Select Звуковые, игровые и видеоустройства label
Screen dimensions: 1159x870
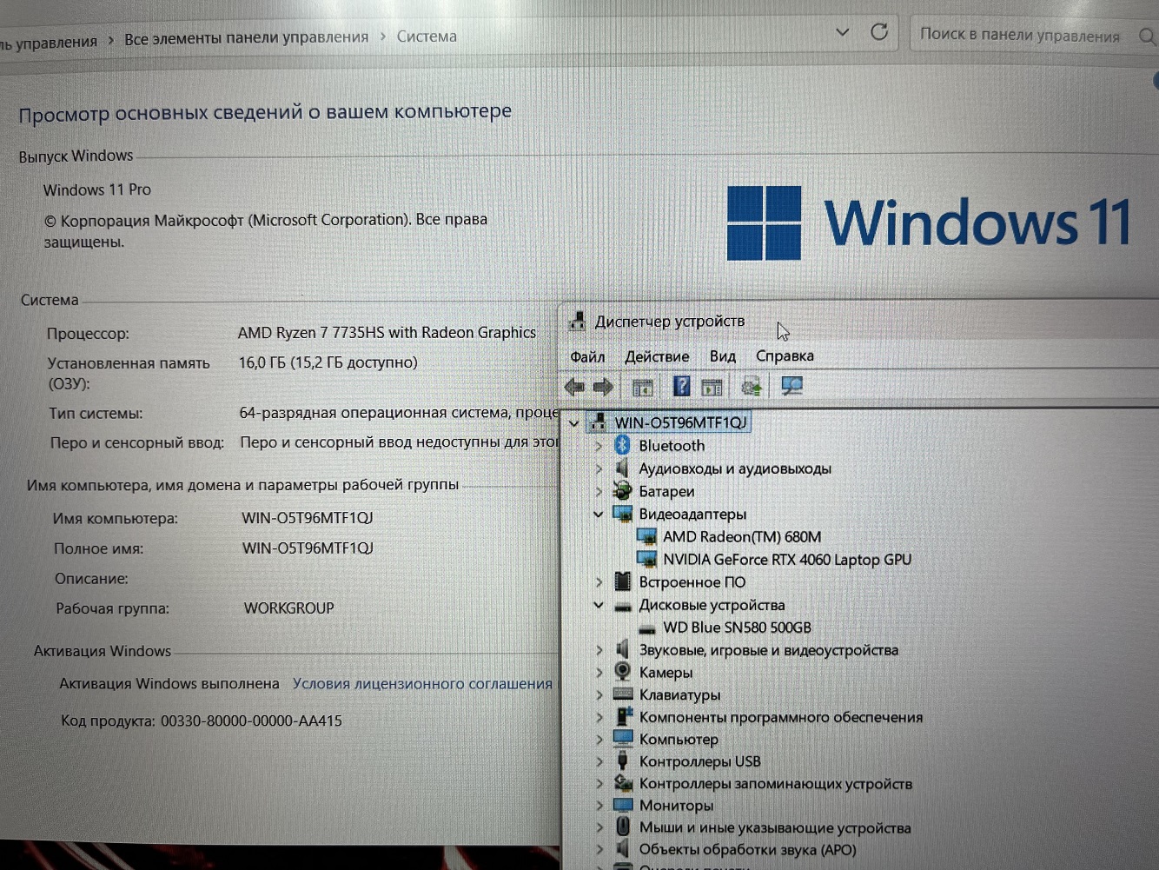[x=769, y=650]
